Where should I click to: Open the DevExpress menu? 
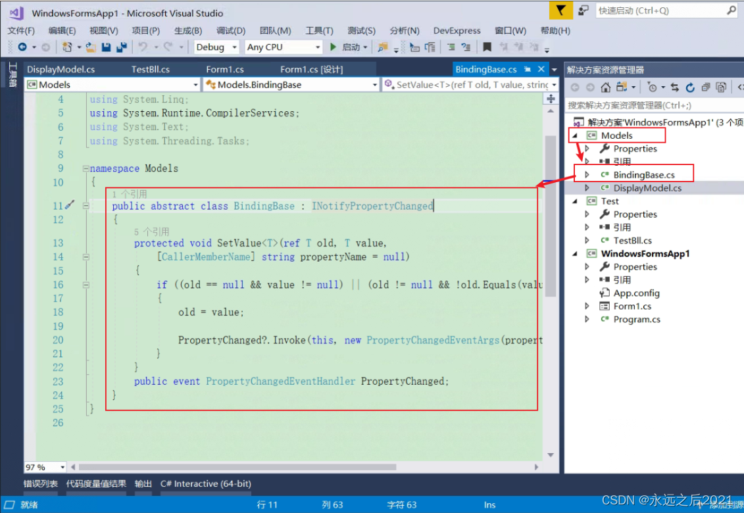[457, 30]
